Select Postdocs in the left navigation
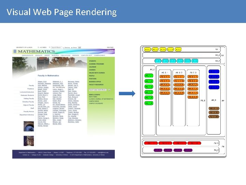 click(31, 89)
